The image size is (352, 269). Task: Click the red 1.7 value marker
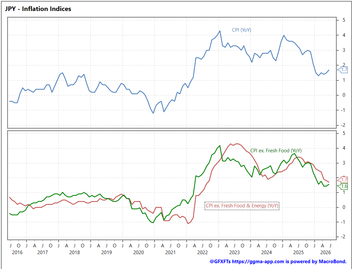click(343, 180)
